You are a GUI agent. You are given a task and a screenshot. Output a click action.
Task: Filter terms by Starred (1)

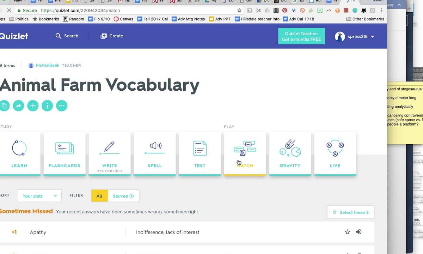coord(123,196)
